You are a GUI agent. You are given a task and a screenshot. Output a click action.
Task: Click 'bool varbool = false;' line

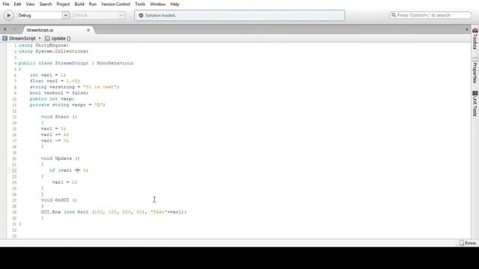[x=59, y=93]
